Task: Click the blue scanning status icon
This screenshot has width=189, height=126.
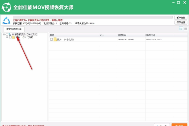Action: [6, 20]
